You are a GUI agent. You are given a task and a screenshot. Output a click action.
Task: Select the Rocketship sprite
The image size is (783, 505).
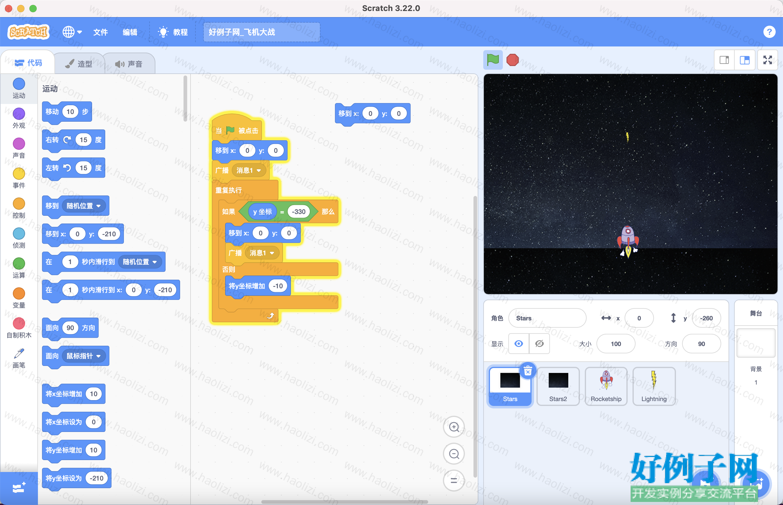[x=606, y=386]
